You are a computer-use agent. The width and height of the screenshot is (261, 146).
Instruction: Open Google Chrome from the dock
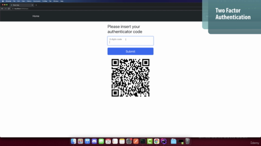(157, 141)
